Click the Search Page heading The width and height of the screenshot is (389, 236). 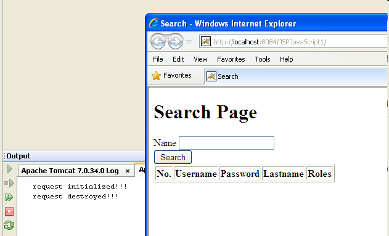(205, 113)
